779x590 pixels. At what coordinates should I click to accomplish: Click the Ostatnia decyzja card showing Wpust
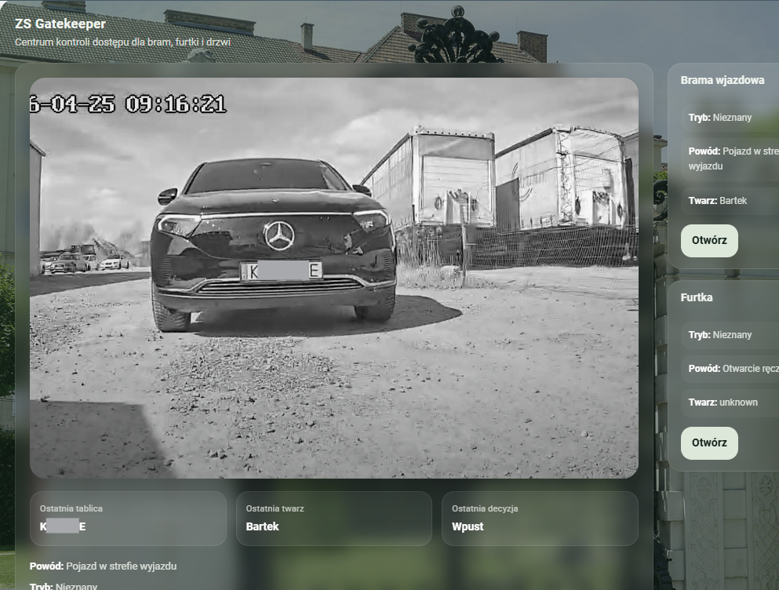(x=540, y=519)
